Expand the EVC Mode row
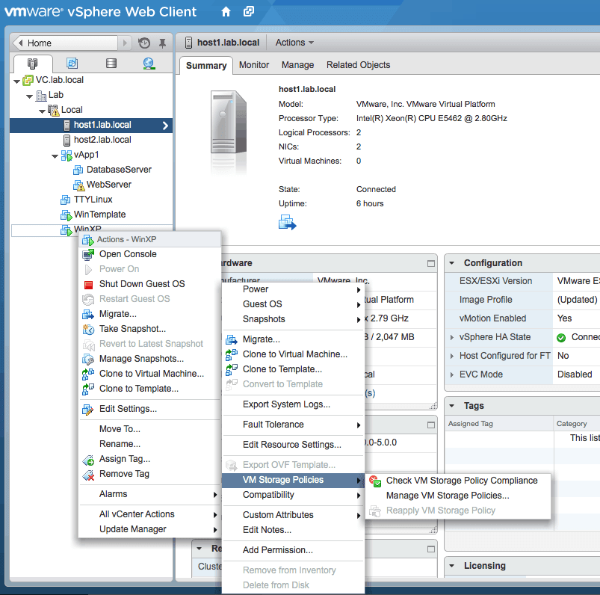 pos(452,374)
